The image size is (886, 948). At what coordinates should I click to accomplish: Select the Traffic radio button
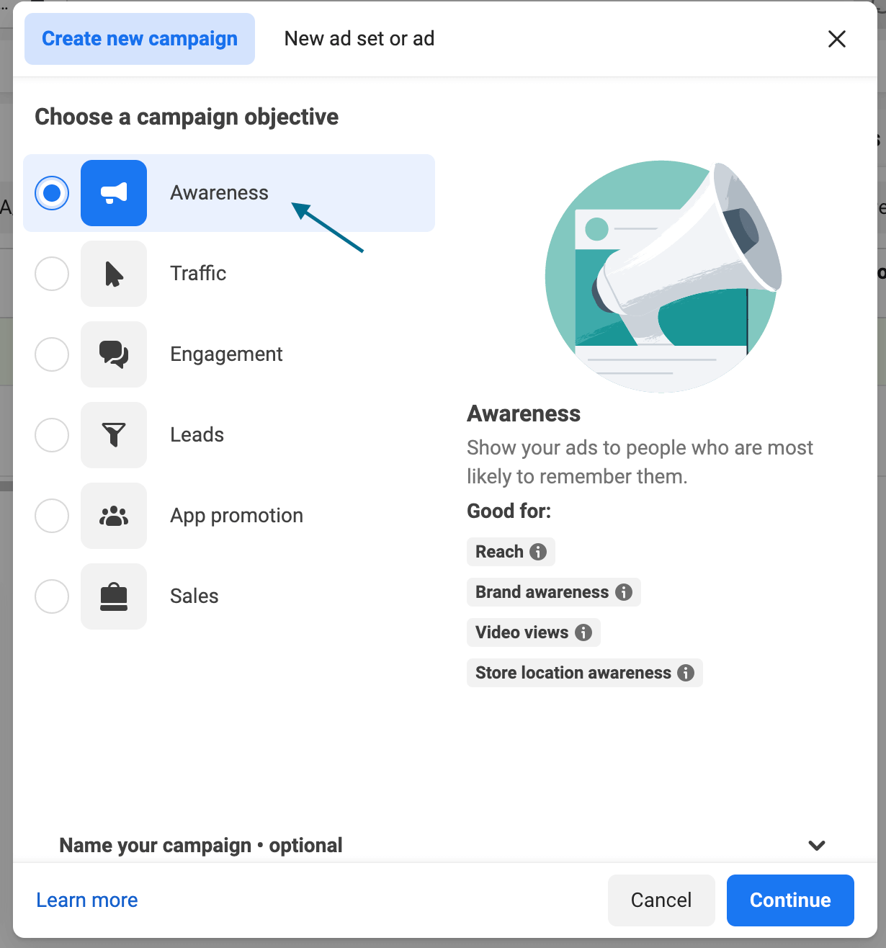(x=51, y=274)
